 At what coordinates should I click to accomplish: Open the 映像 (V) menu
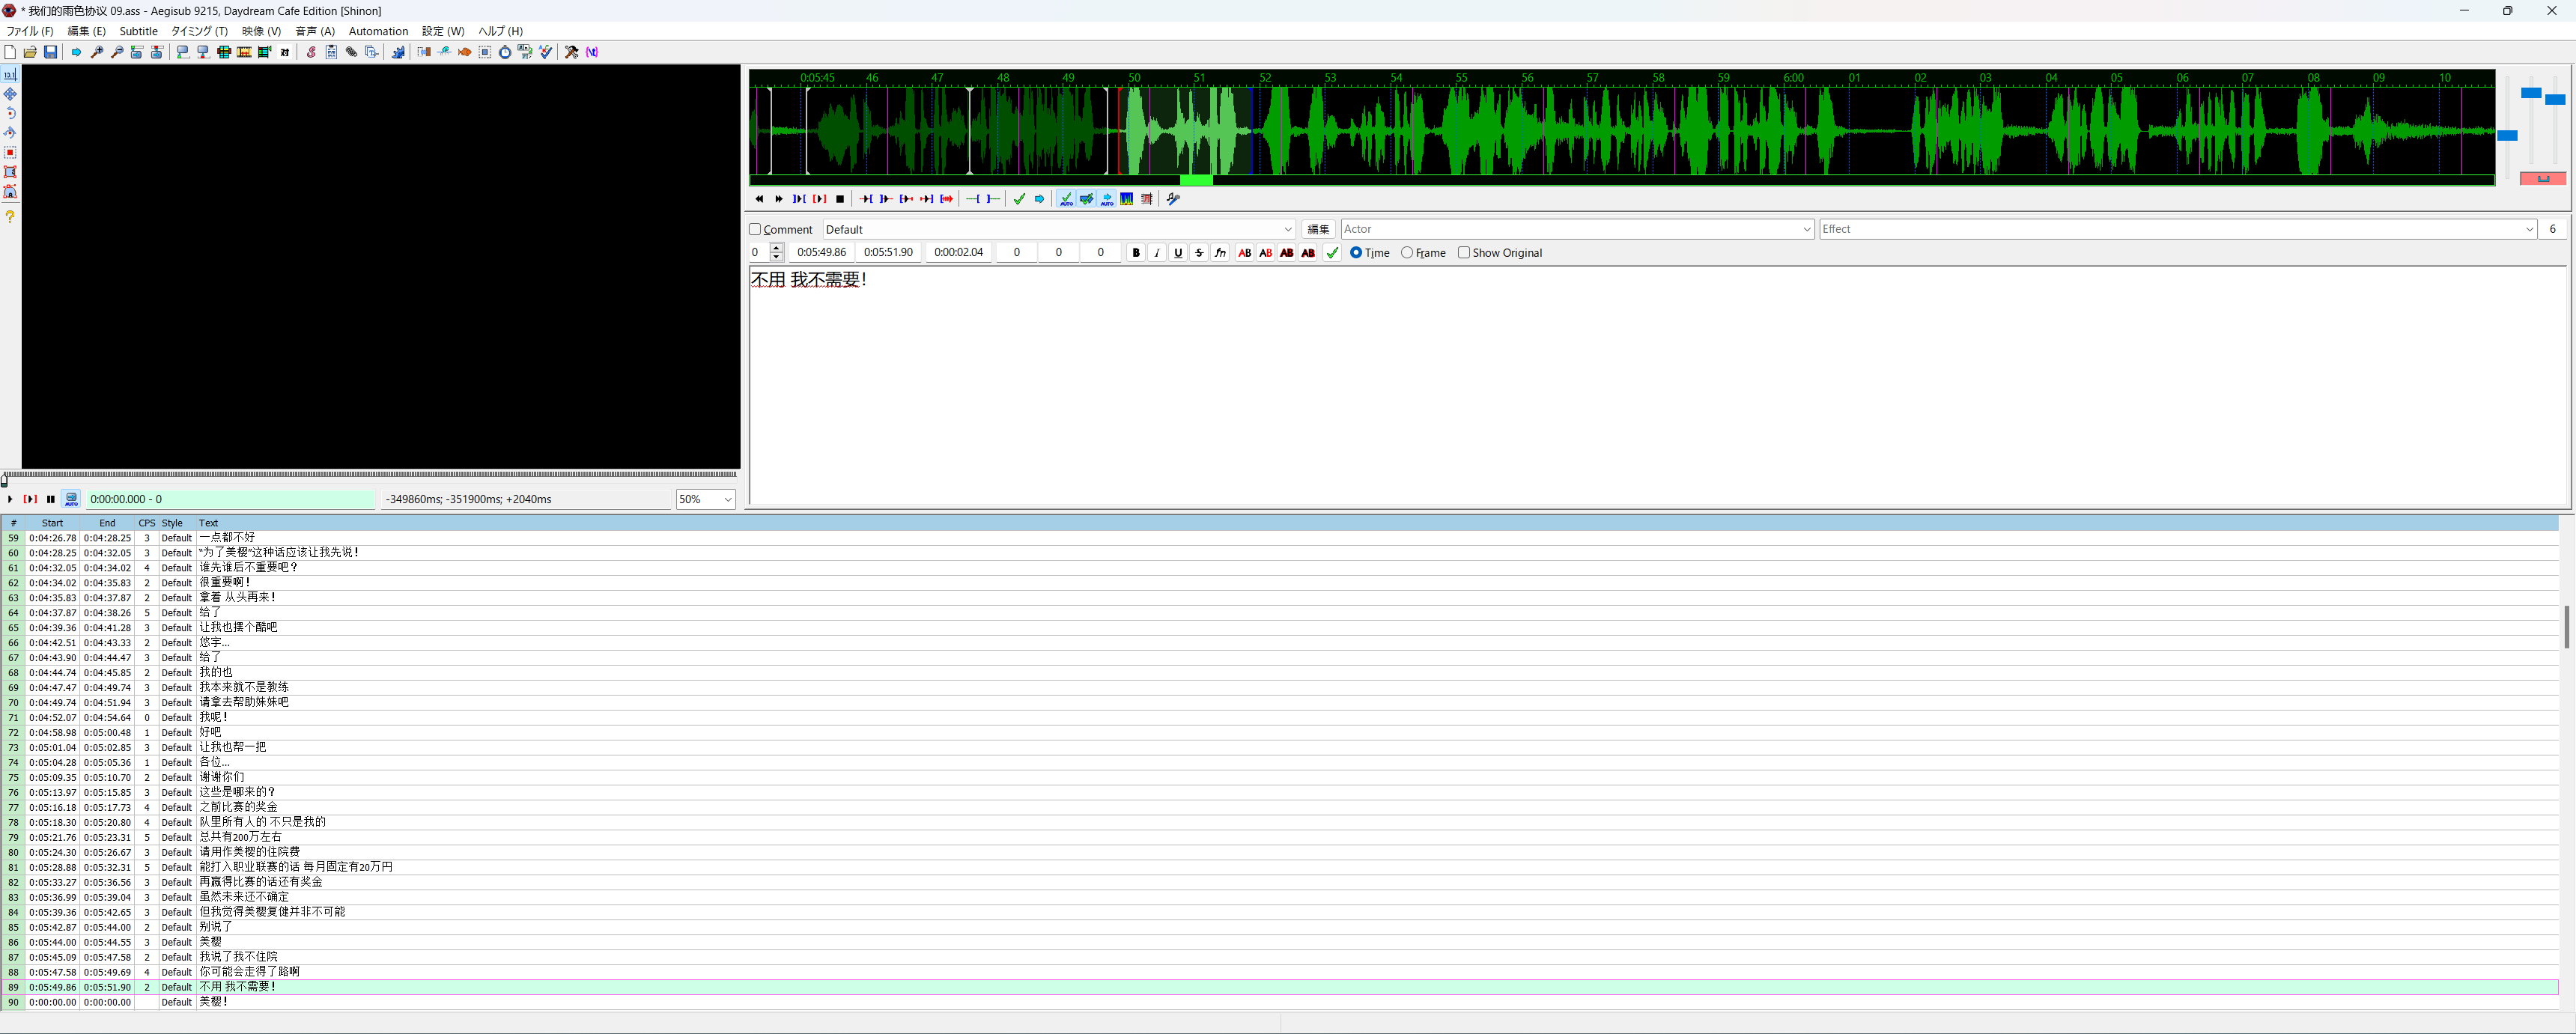tap(261, 31)
